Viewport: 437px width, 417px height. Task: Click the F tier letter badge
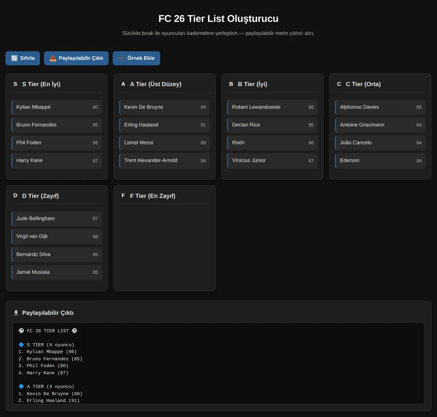point(123,196)
